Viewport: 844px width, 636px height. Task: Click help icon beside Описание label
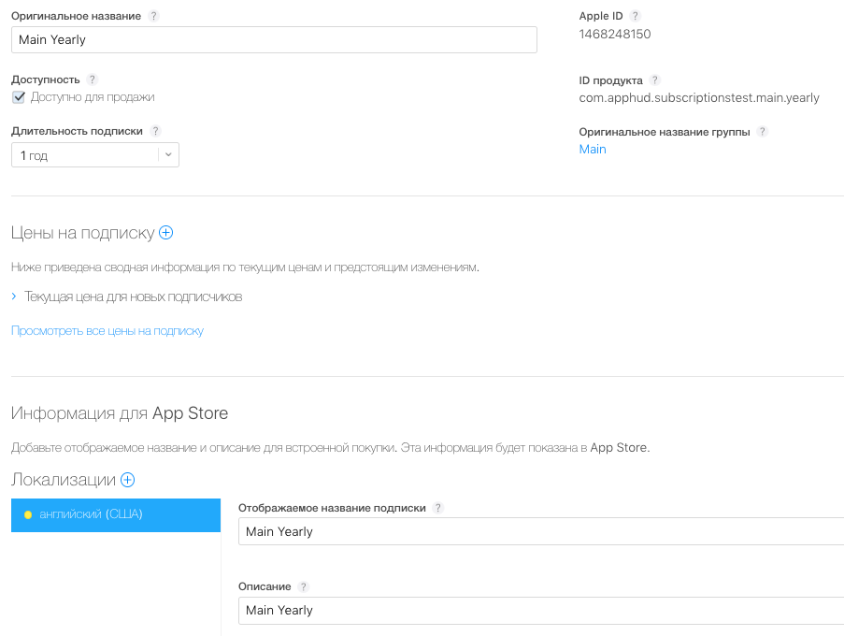tap(303, 586)
